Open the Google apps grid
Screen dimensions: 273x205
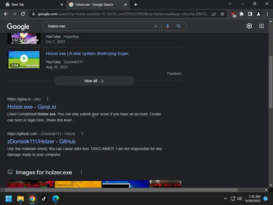[x=261, y=26]
